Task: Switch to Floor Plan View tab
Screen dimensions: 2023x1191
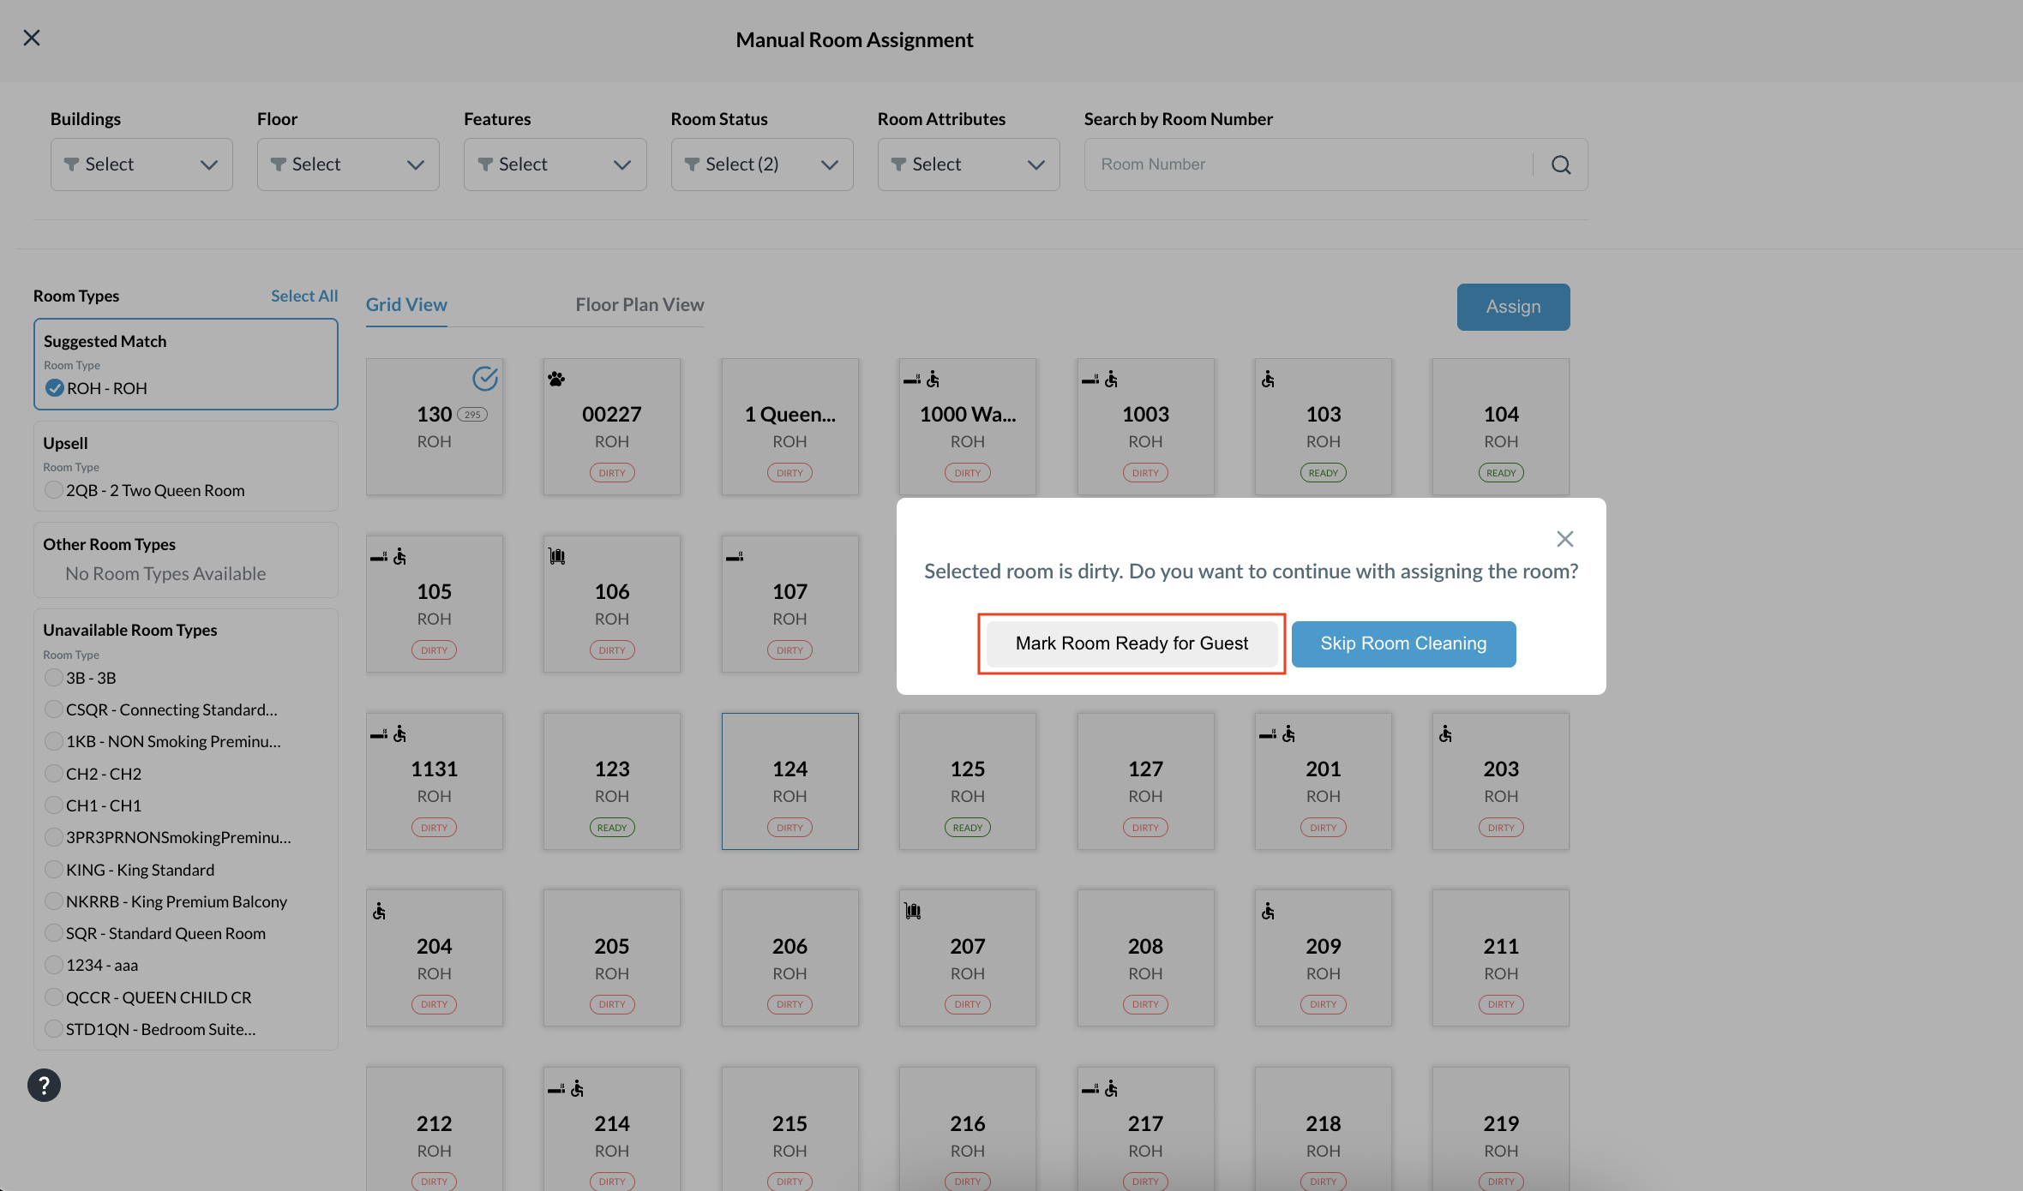Action: [x=639, y=305]
